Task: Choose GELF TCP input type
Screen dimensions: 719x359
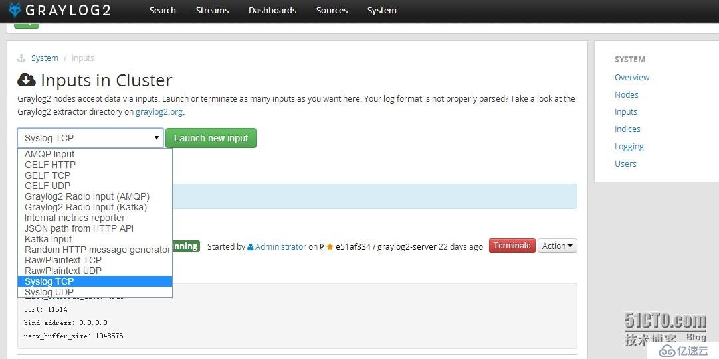Action: pyautogui.click(x=95, y=175)
